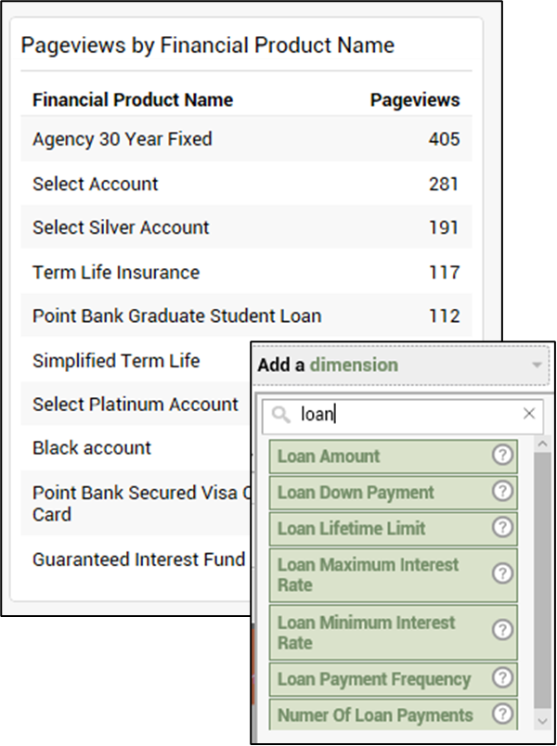Click in the dimension search field
Screen dimensions: 557x746
coord(408,415)
